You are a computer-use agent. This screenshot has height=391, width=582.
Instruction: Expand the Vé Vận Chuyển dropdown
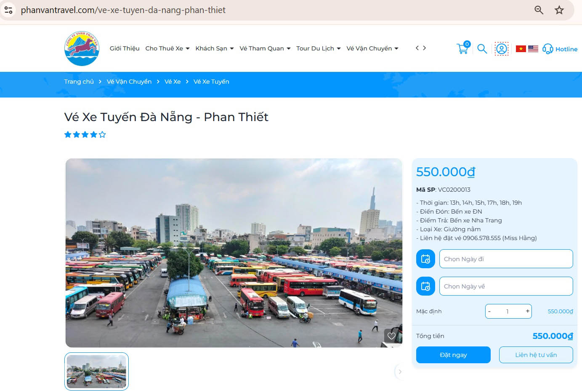[x=372, y=48]
